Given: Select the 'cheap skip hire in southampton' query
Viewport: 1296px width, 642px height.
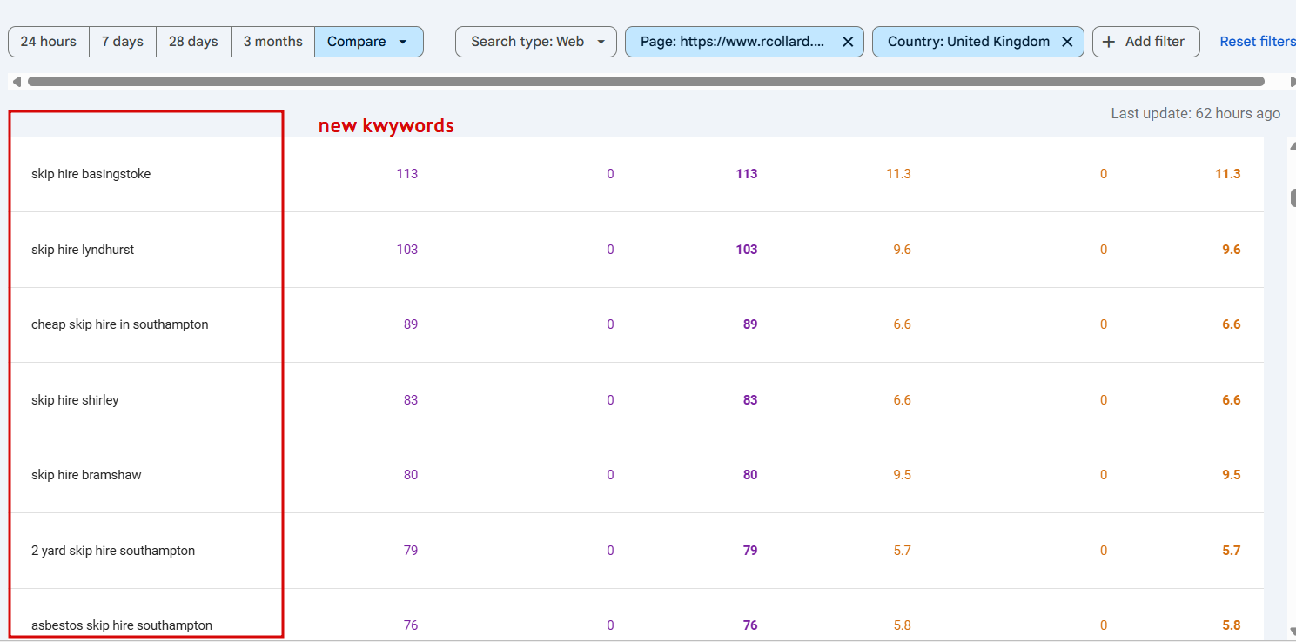Looking at the screenshot, I should point(120,324).
